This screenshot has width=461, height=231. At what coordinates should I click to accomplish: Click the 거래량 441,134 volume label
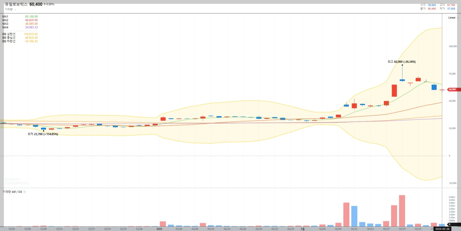(x=12, y=192)
